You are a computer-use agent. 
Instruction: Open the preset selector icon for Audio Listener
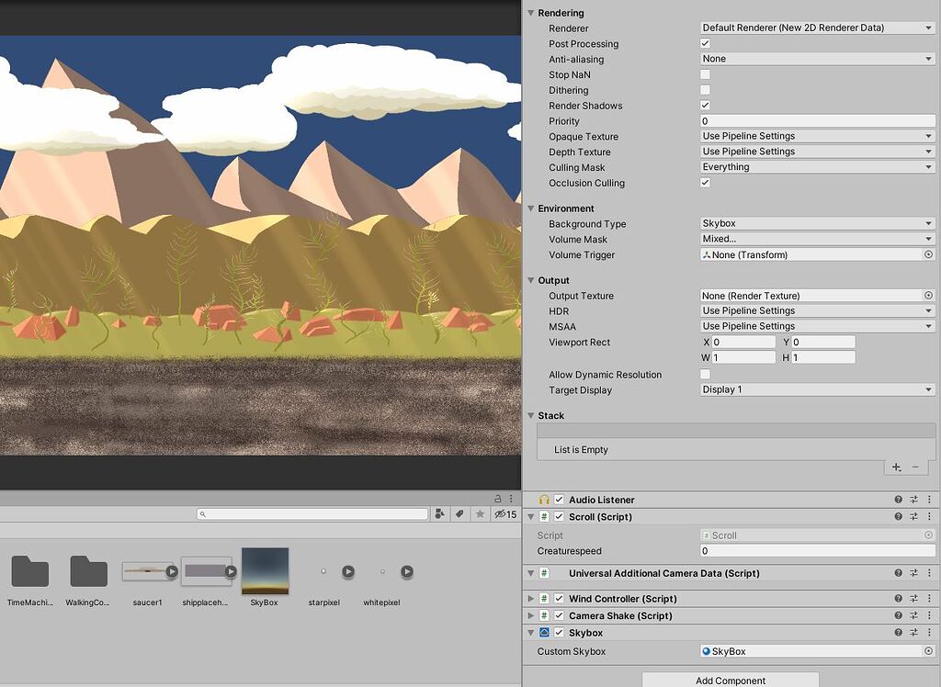point(913,500)
